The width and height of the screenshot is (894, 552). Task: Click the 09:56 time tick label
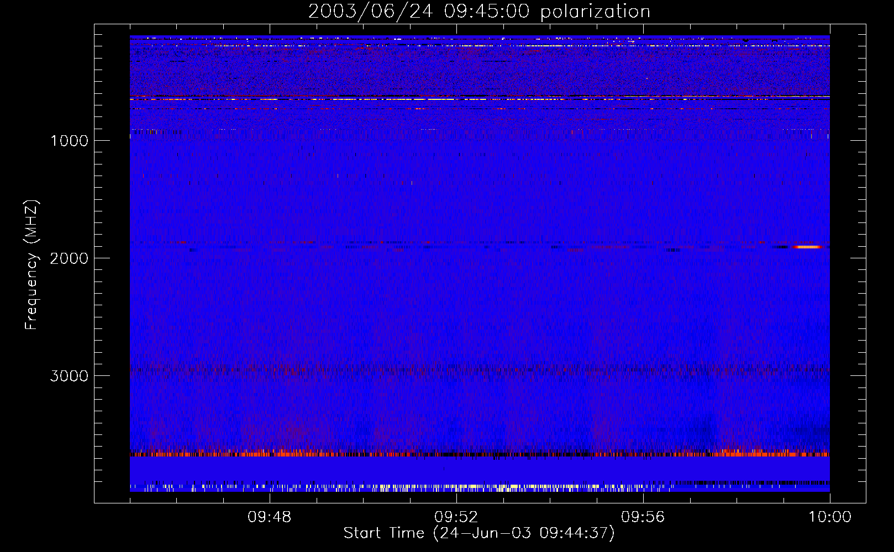(643, 517)
